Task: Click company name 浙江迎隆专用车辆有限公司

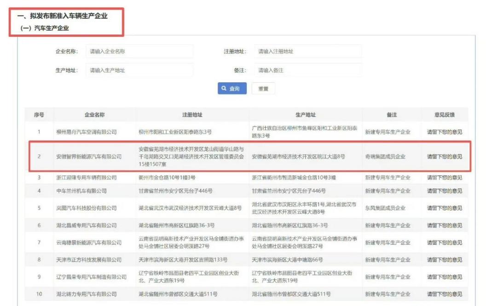Action: [x=87, y=177]
